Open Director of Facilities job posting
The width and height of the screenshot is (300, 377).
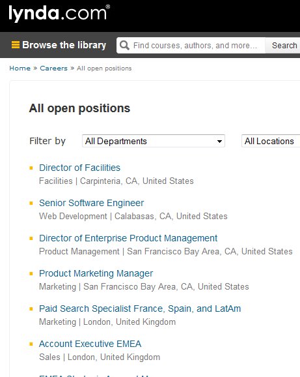pyautogui.click(x=79, y=168)
